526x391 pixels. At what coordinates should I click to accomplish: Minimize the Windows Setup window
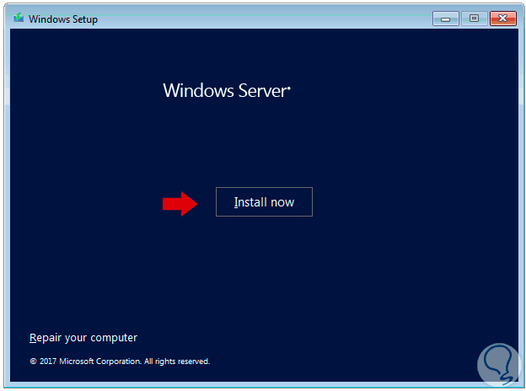click(x=445, y=19)
